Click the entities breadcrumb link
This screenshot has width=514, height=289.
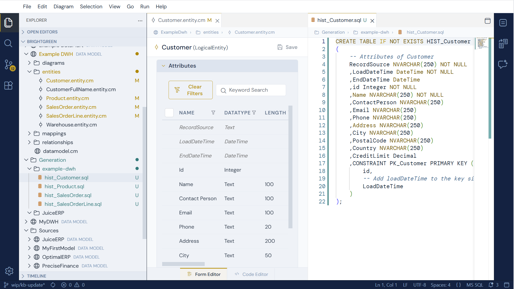click(x=211, y=32)
